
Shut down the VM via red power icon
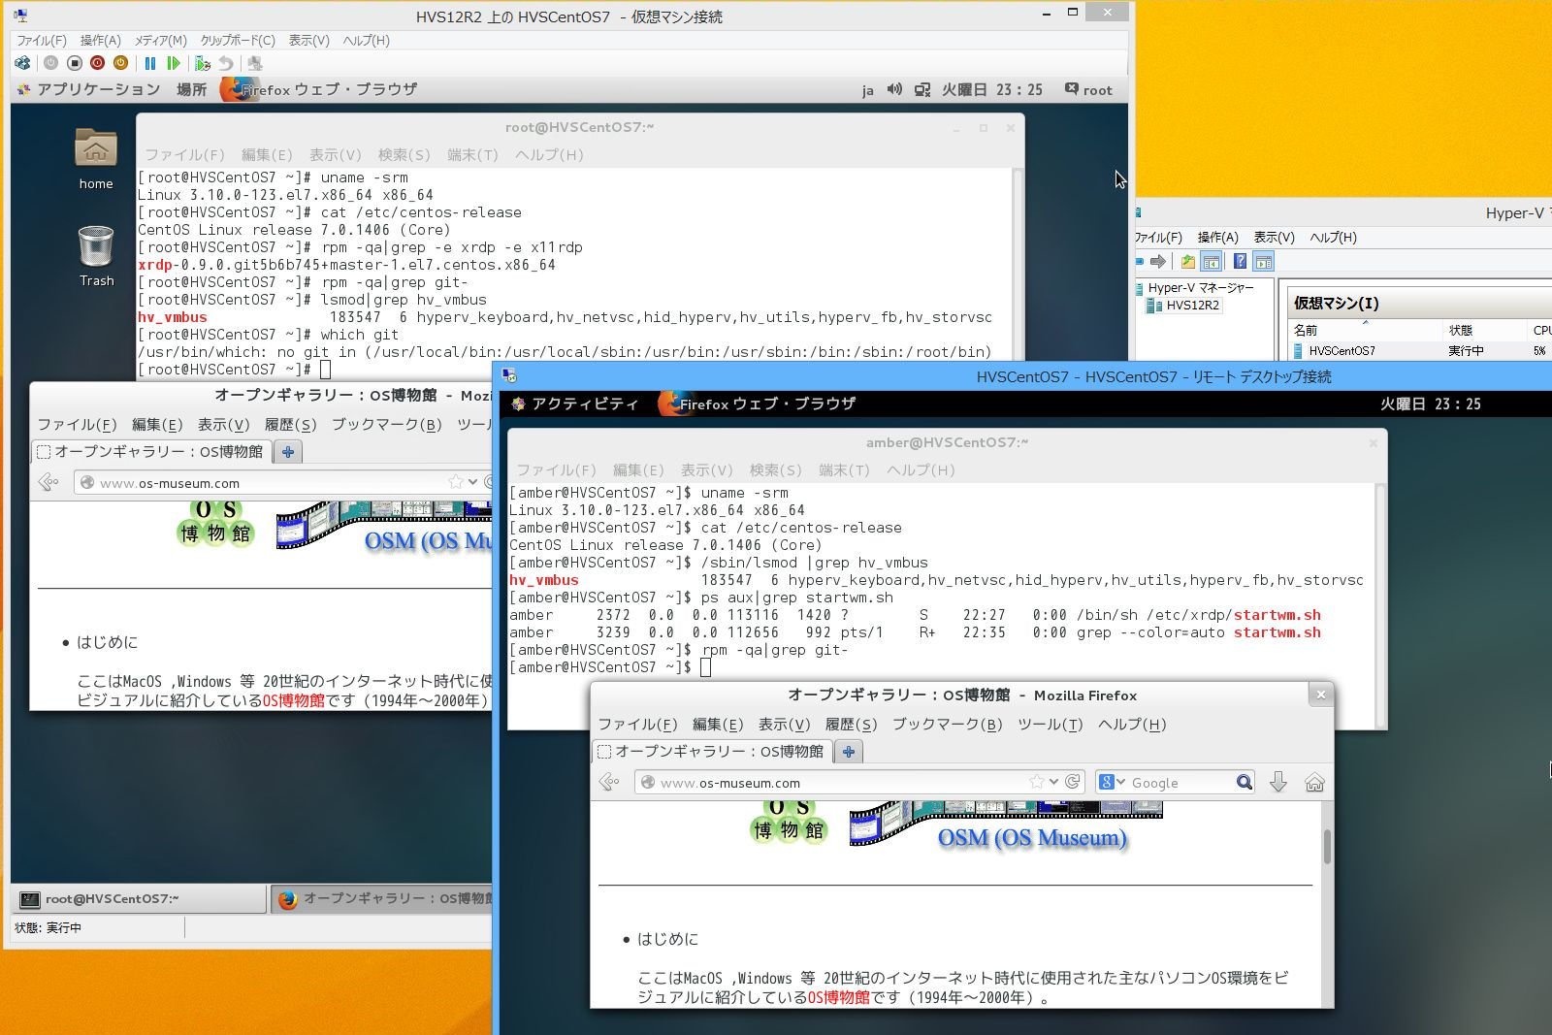(97, 63)
